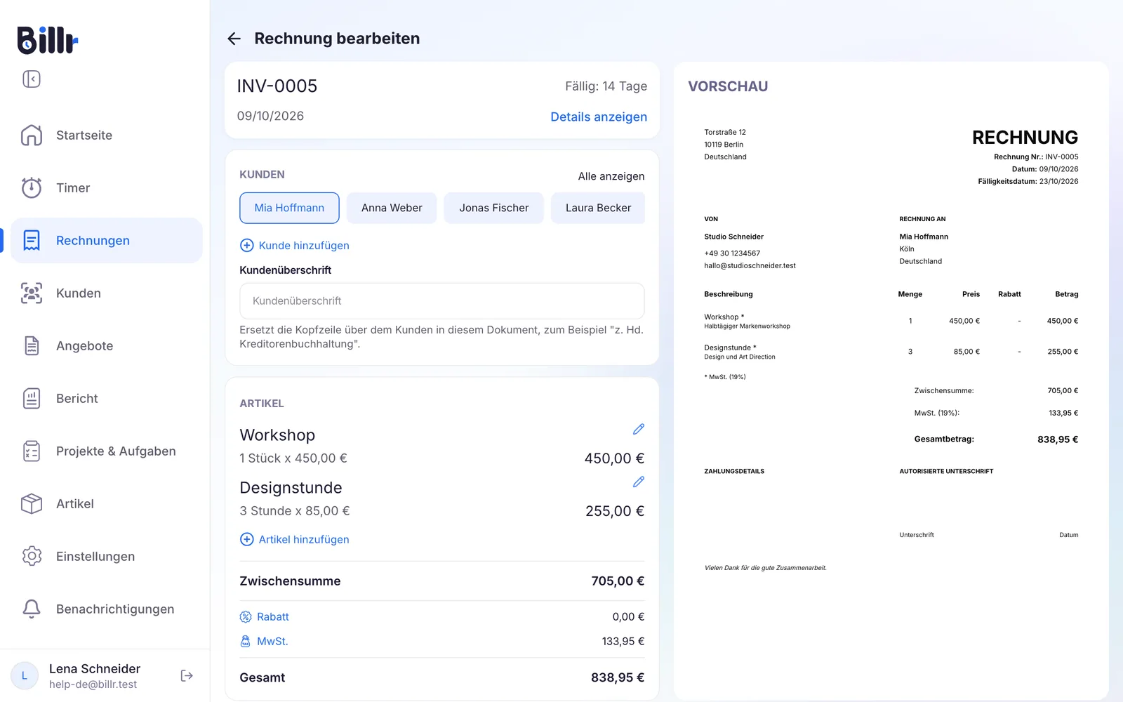Click the Projekte & Aufgaben checklist icon
The width and height of the screenshot is (1123, 702).
32,451
